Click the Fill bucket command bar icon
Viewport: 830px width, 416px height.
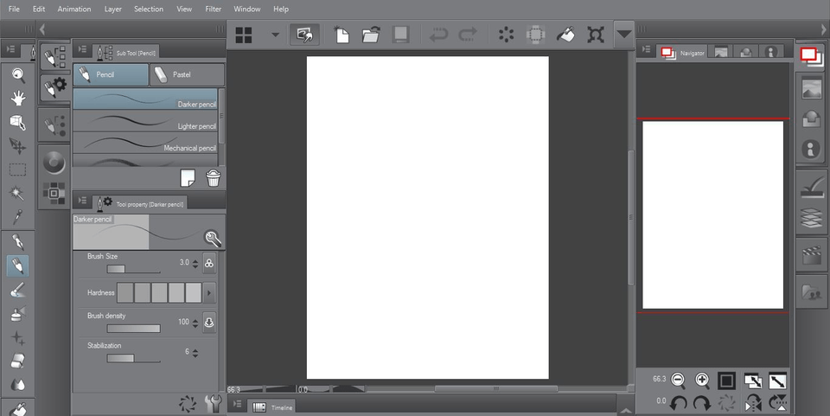point(565,35)
